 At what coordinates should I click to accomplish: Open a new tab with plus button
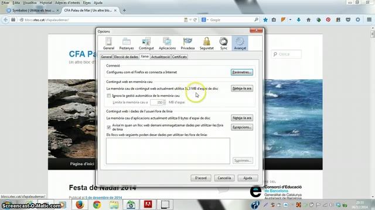[124, 10]
